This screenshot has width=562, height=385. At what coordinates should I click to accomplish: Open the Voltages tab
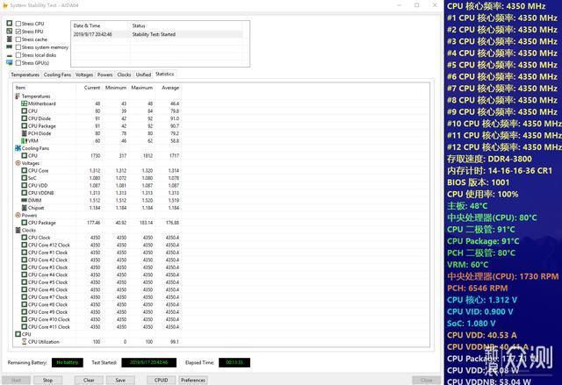84,75
